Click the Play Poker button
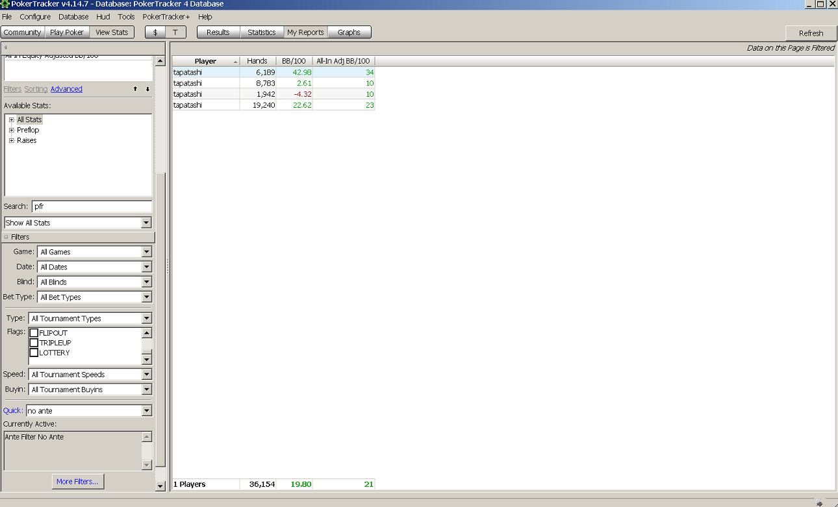 coord(67,32)
